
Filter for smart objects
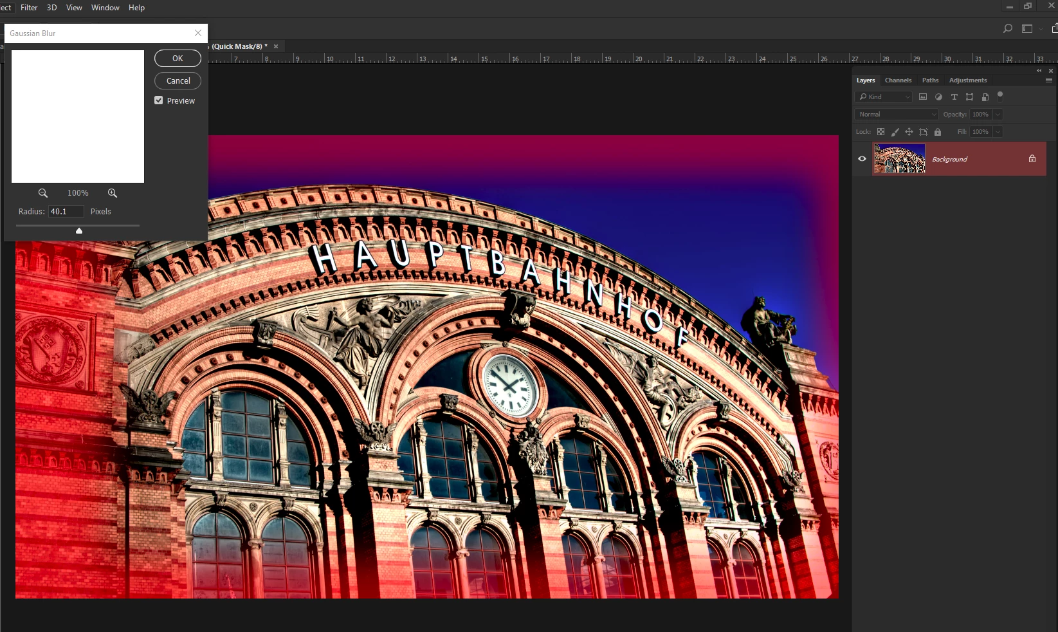[985, 97]
